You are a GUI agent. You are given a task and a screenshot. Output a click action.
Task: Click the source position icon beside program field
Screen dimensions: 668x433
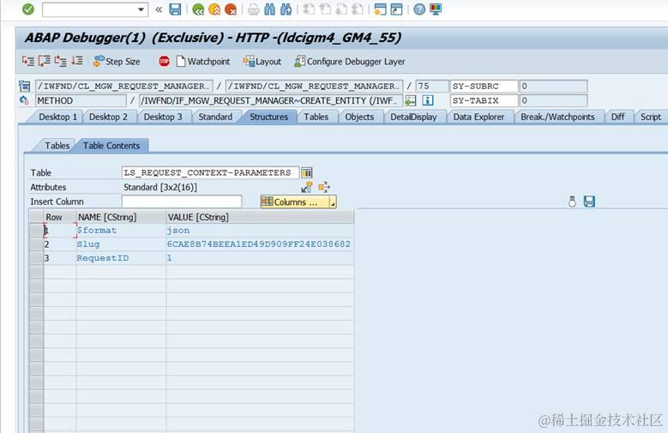coord(25,86)
